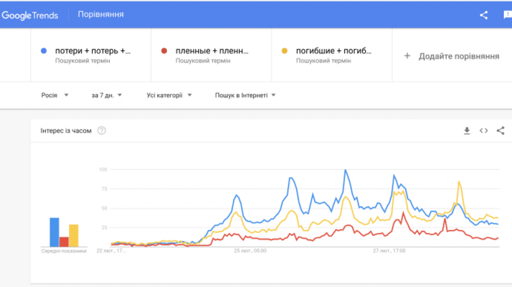512x287 pixels.
Task: Open the Усі категорії dropdown
Action: point(169,95)
